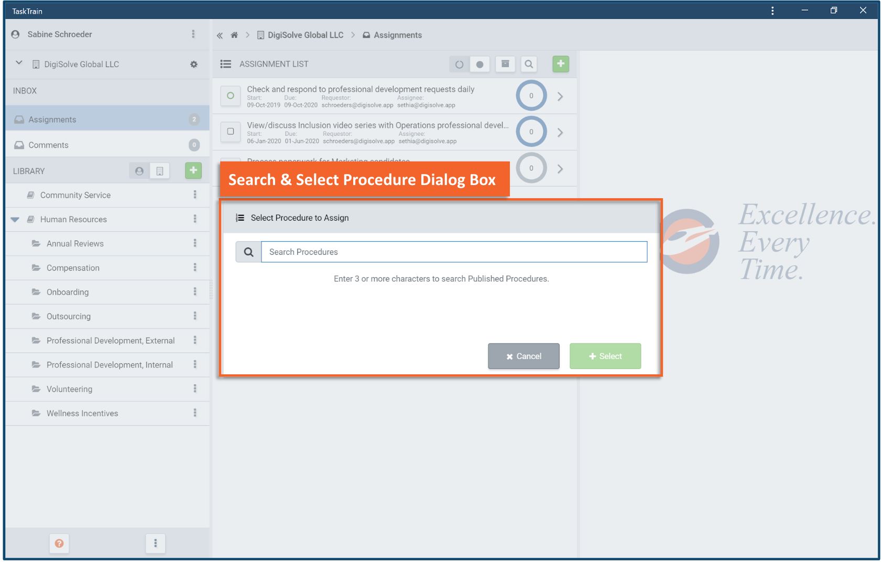Open kebab menu next to Sabine Schroeder
The width and height of the screenshot is (883, 562).
pos(193,34)
